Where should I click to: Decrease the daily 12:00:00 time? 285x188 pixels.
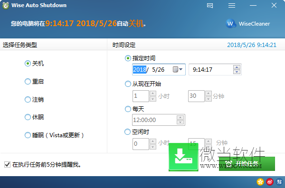coord(180,122)
